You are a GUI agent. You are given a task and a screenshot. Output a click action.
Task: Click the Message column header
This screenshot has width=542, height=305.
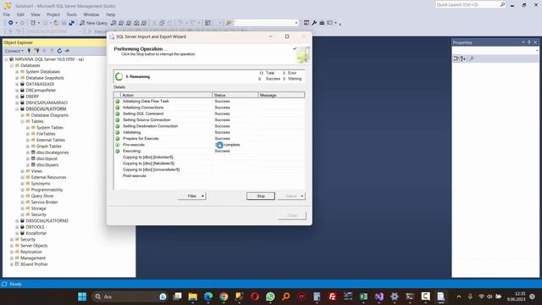281,95
